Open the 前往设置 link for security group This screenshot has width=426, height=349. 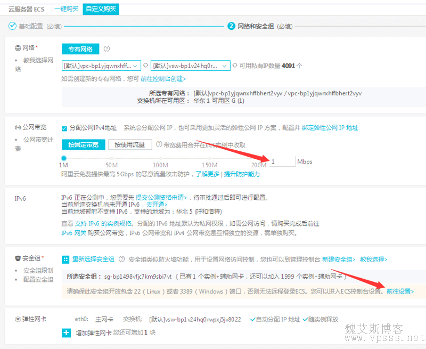click(x=400, y=291)
